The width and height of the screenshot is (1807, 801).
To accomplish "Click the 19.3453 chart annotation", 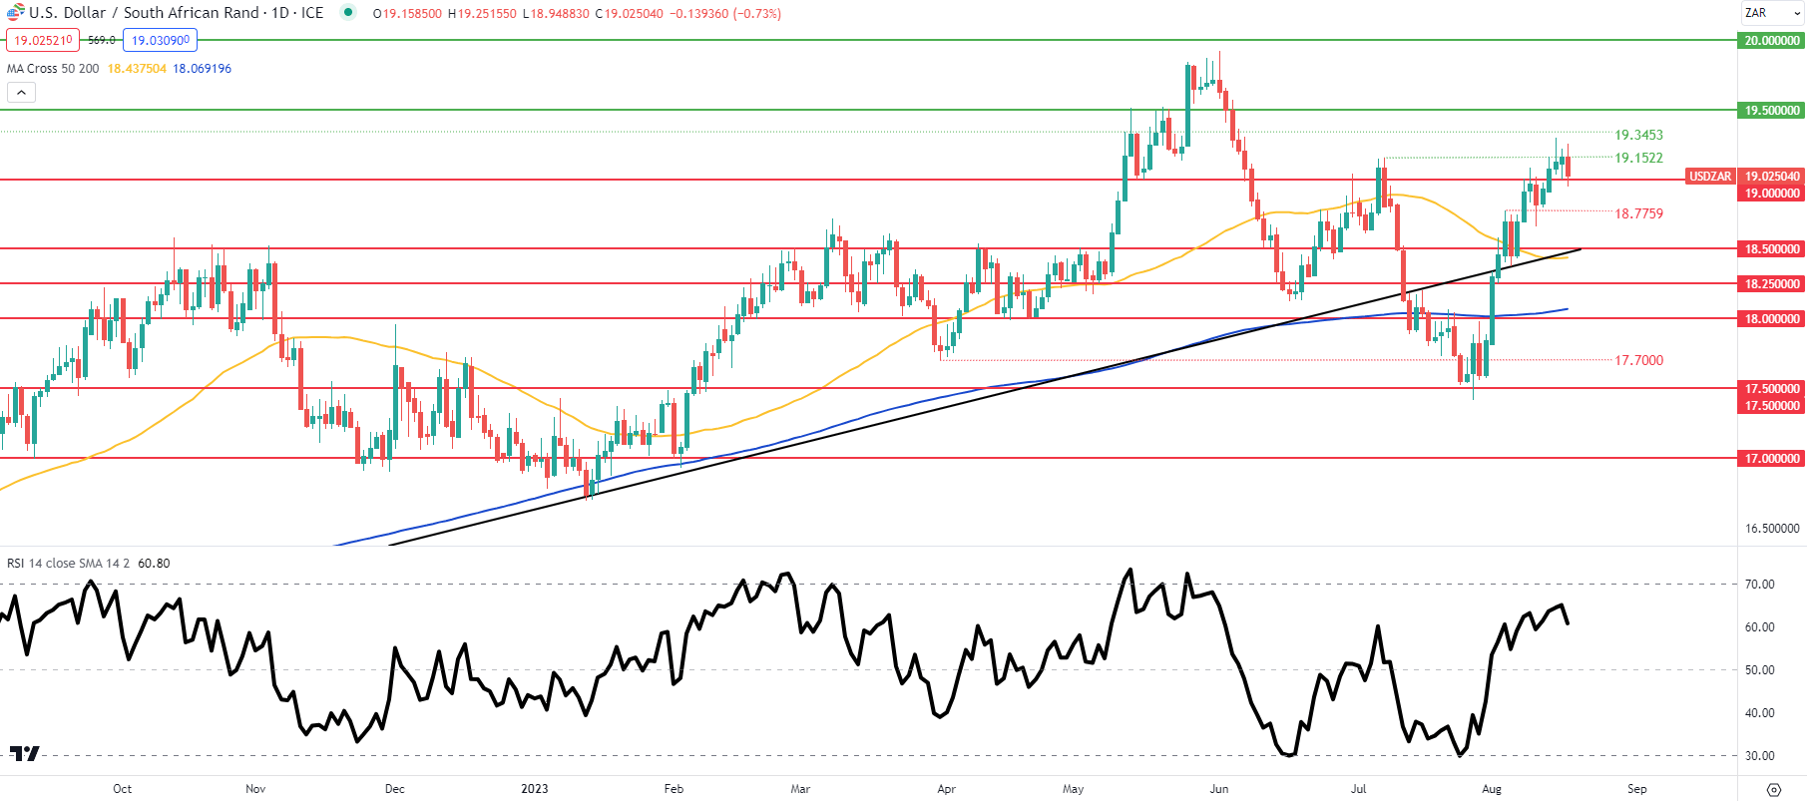I will (x=1638, y=135).
